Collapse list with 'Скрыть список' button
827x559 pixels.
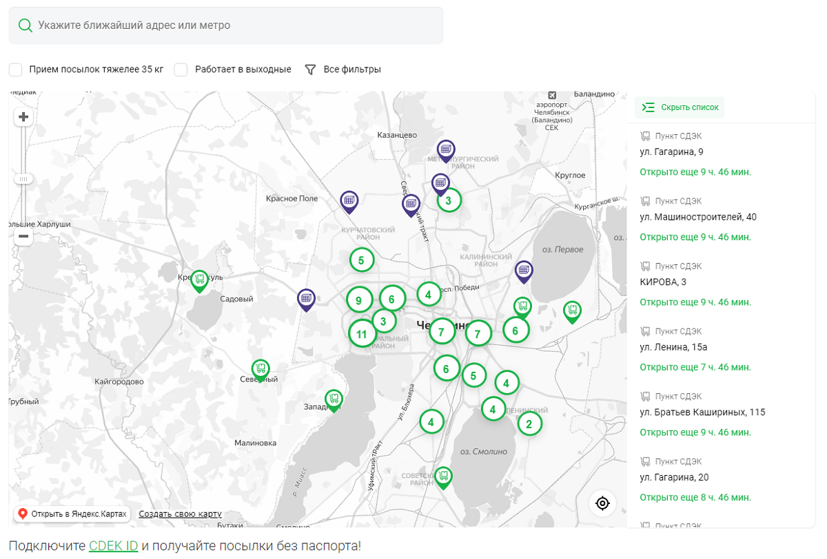tap(680, 107)
